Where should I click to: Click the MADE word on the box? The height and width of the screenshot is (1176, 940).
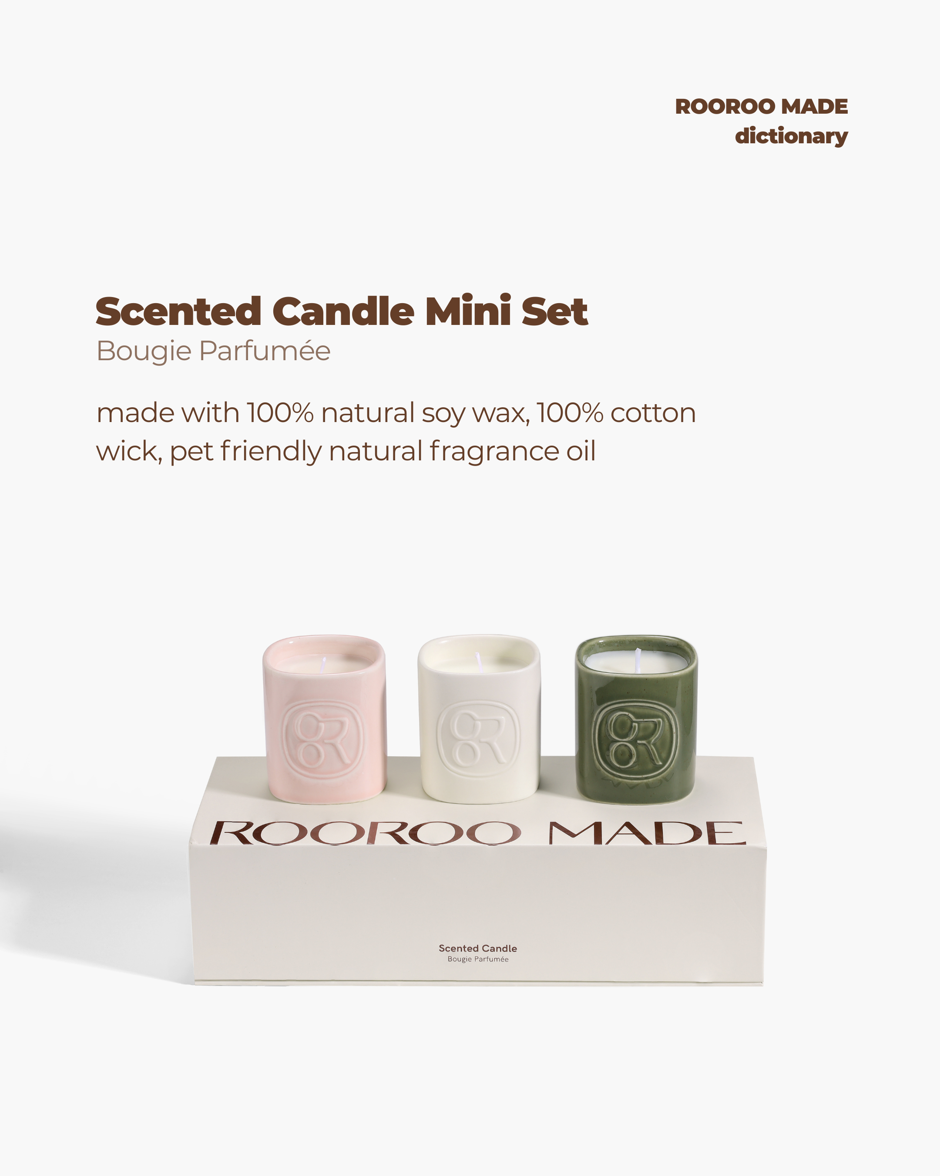[647, 833]
